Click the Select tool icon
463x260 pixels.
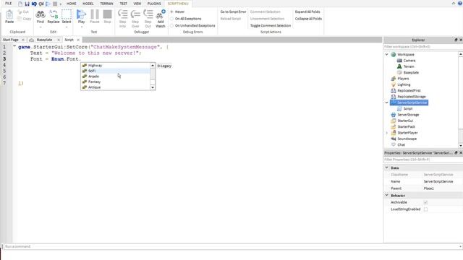click(x=67, y=14)
